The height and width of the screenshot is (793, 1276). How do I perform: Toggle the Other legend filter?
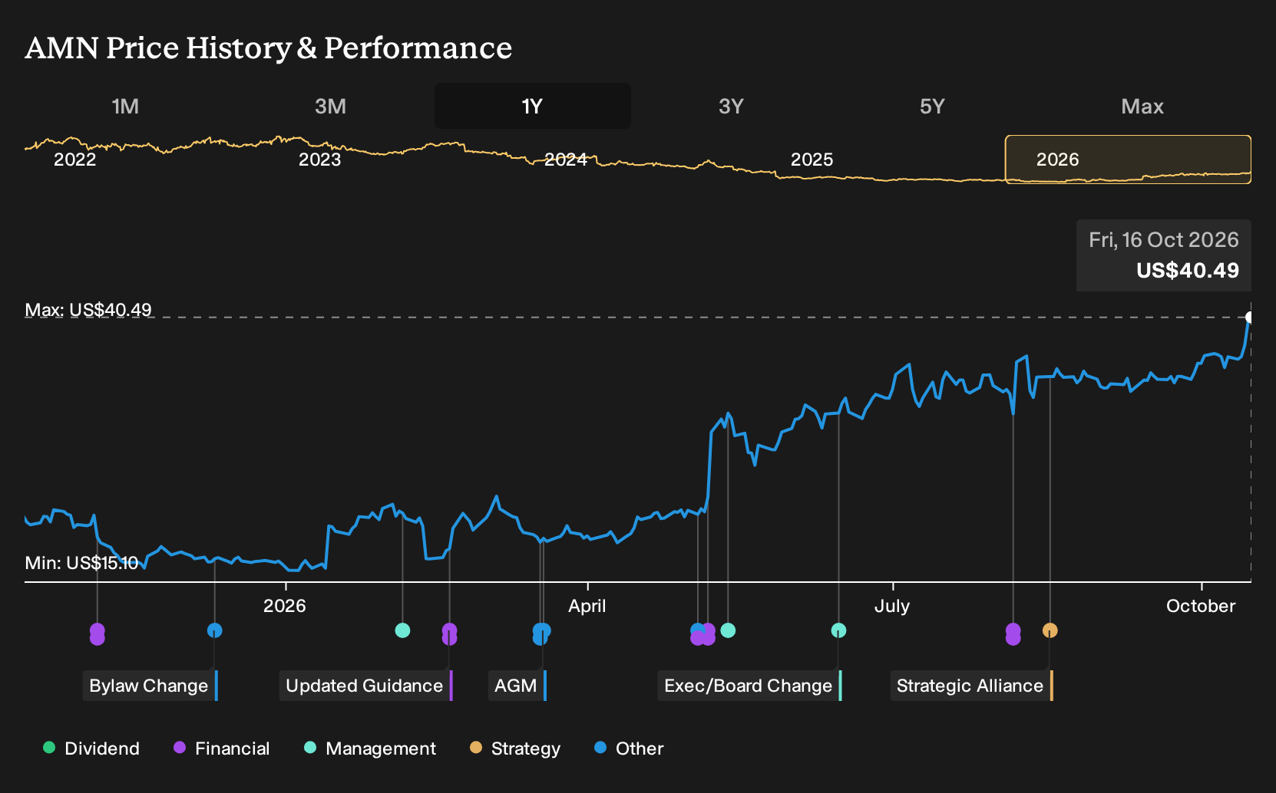[629, 749]
